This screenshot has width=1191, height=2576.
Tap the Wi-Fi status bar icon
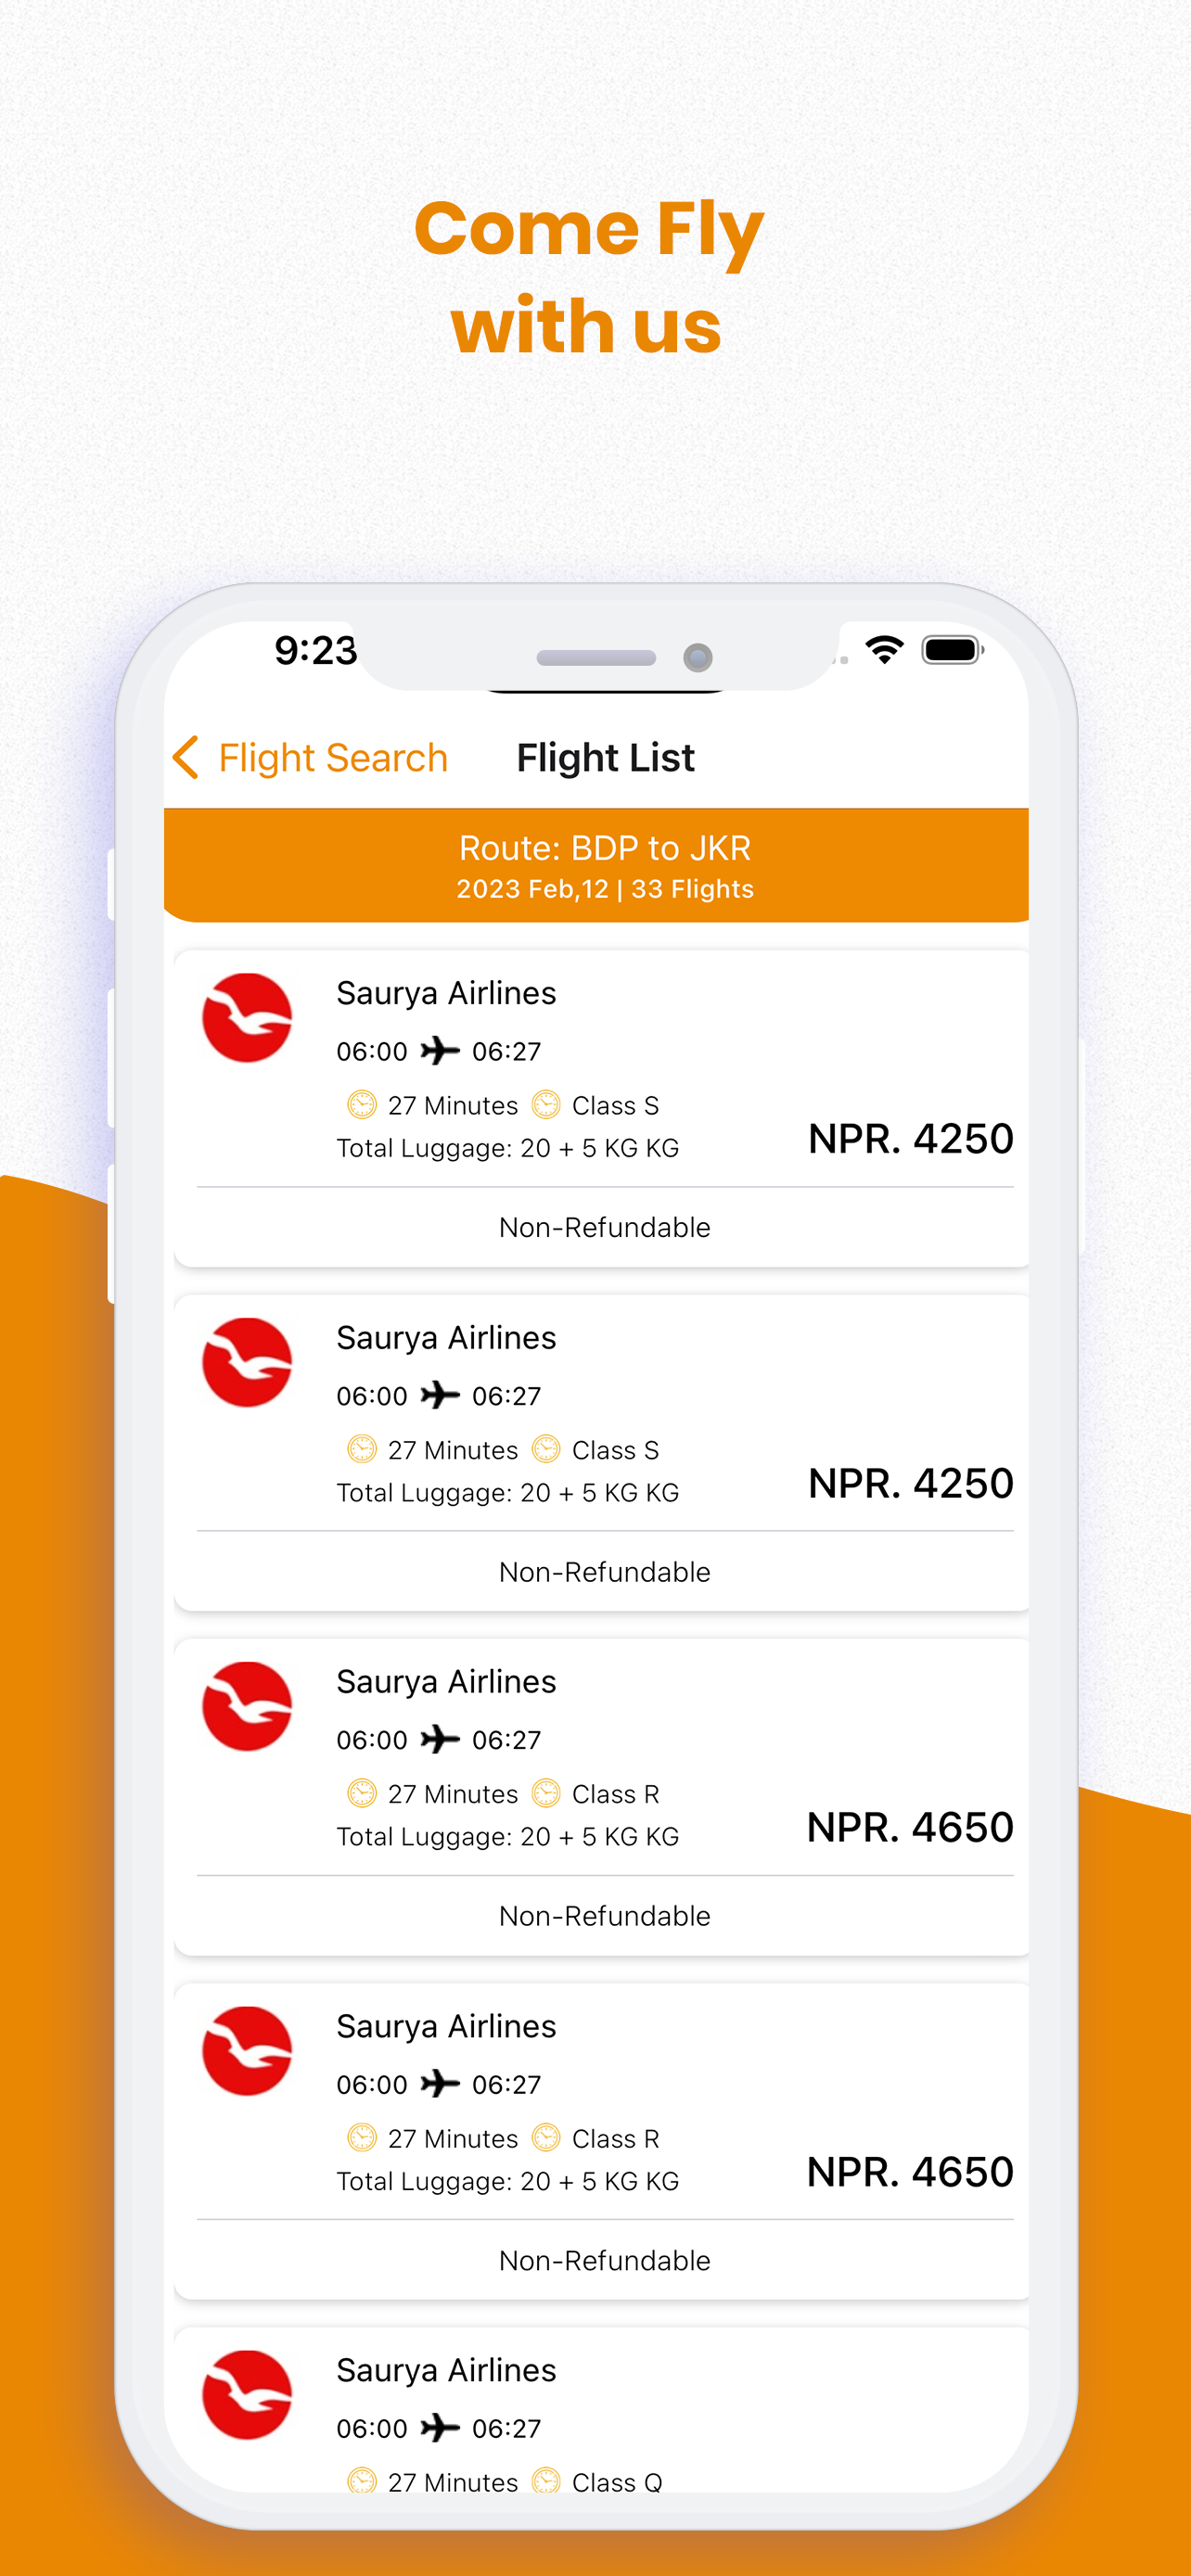tap(884, 650)
